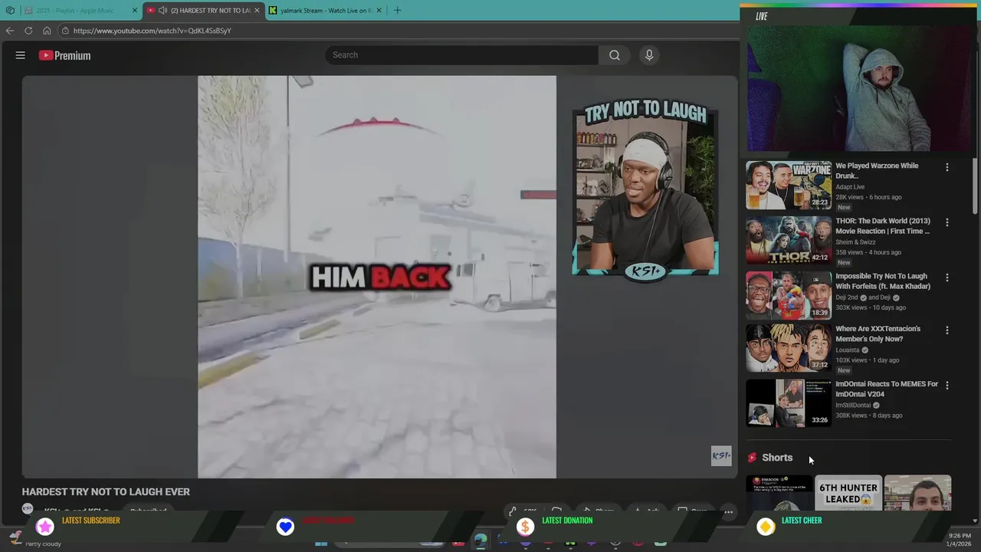This screenshot has width=981, height=552.
Task: Open browser workspaces icon at tab strip start
Action: click(x=10, y=11)
